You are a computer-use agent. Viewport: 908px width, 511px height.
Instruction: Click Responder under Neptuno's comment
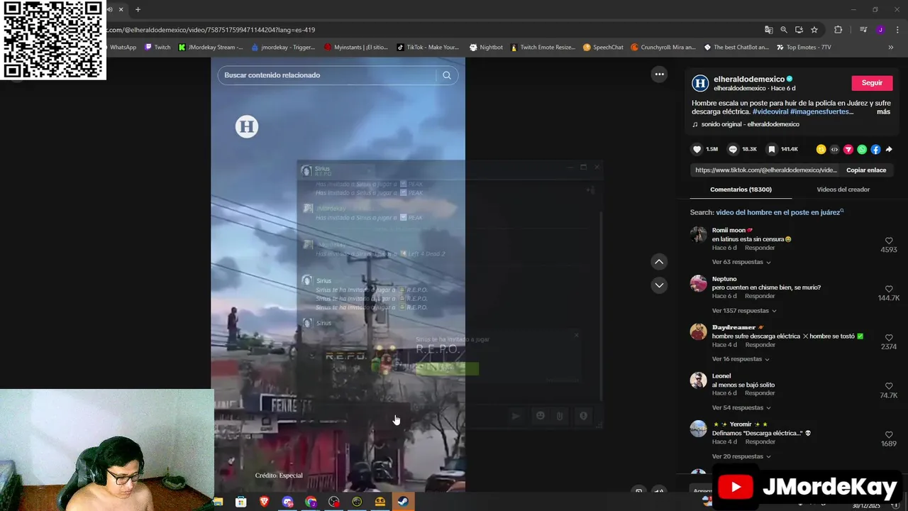tap(760, 296)
